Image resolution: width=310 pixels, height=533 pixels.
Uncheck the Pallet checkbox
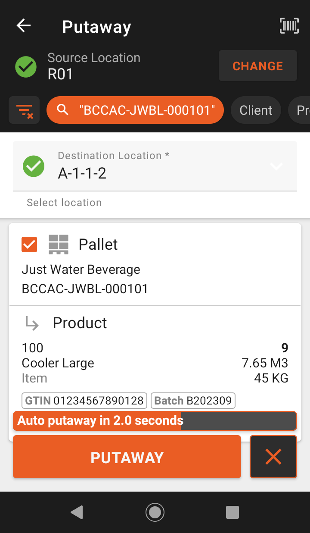tap(29, 245)
